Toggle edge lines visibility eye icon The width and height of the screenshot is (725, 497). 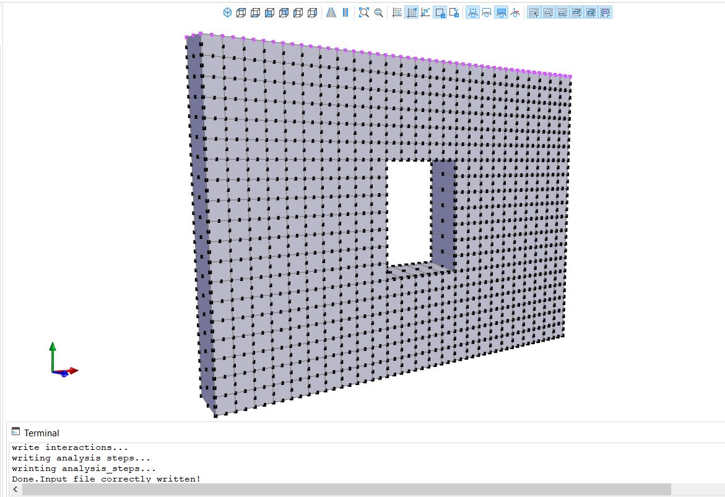click(x=487, y=12)
